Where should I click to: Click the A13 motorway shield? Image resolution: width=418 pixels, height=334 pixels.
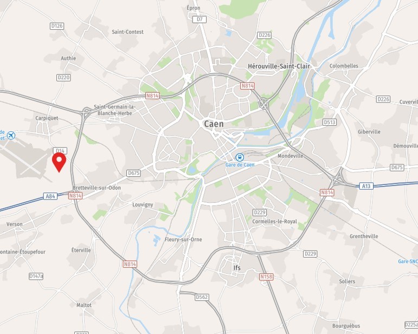pyautogui.click(x=366, y=186)
